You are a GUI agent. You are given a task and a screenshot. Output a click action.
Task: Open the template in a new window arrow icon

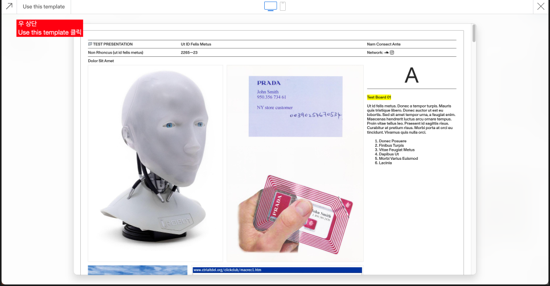point(10,6)
